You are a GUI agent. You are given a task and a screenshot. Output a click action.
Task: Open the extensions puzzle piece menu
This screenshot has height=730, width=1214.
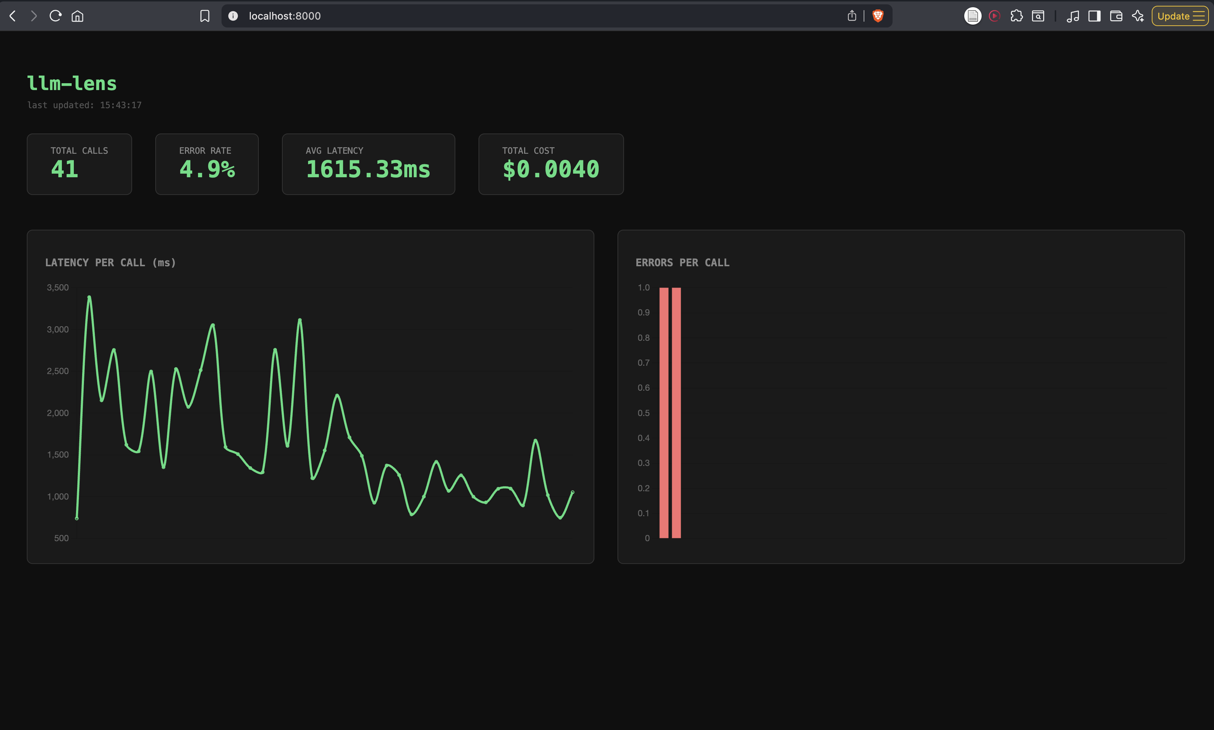tap(1016, 16)
